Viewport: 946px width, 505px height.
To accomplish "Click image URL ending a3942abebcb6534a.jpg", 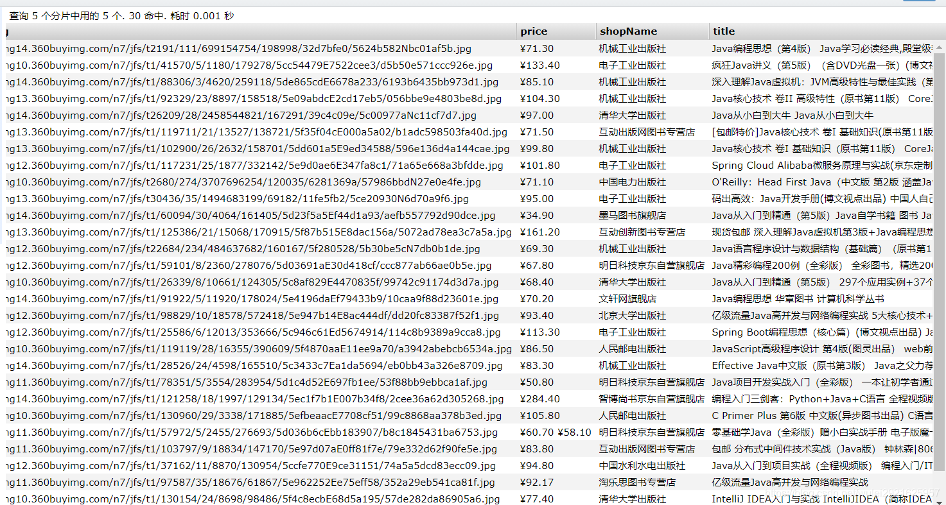I will pyautogui.click(x=259, y=349).
